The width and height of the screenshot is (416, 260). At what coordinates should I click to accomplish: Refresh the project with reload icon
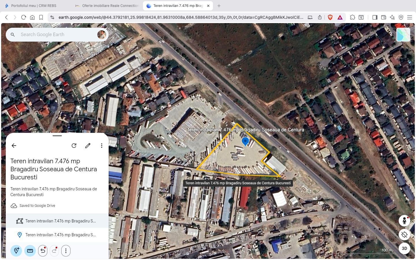click(74, 146)
